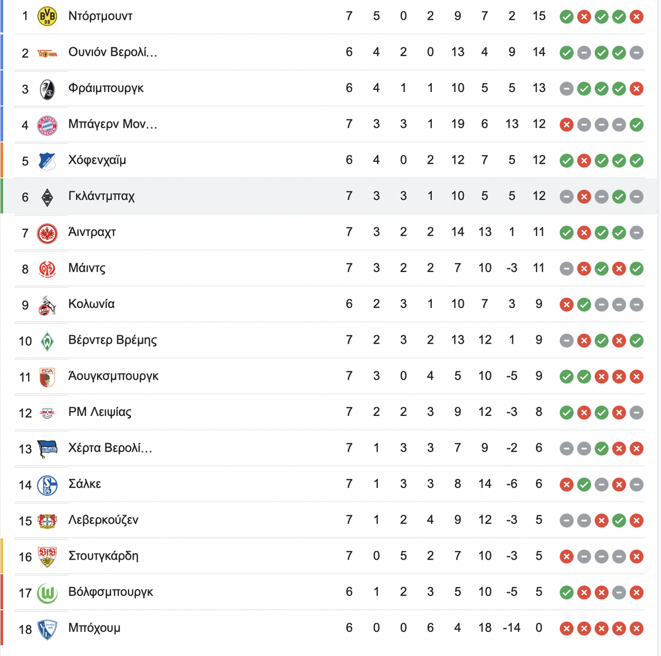
Task: Click the Werder Bremen green diamond logo
Action: coord(47,340)
